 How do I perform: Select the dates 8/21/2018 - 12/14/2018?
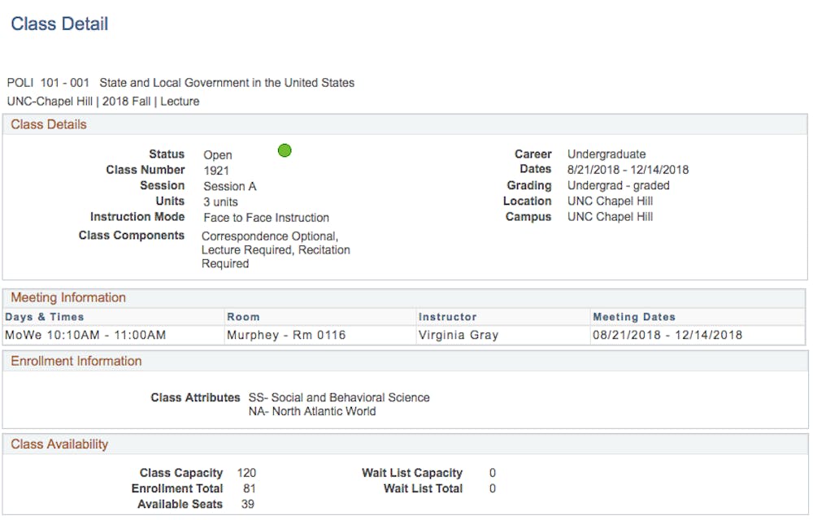click(x=628, y=170)
